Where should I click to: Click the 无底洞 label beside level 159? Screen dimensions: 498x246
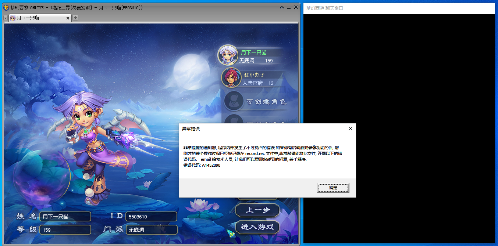pos(247,61)
